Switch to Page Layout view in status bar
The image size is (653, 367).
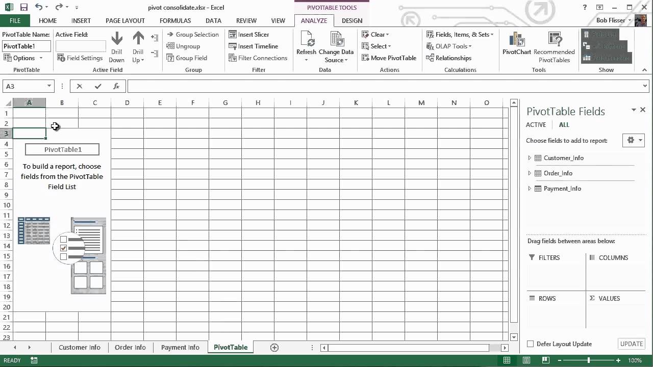click(x=525, y=360)
